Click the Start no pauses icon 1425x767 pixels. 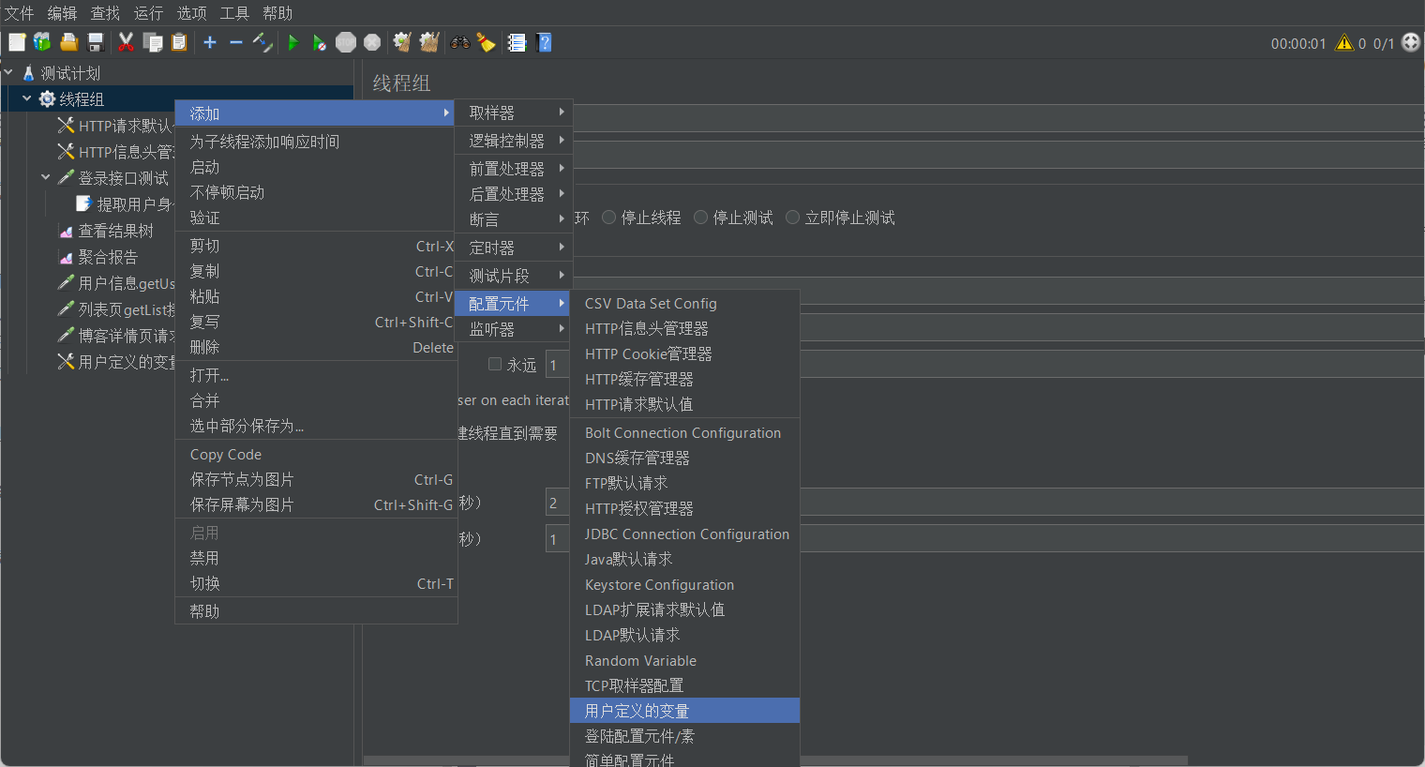(320, 42)
